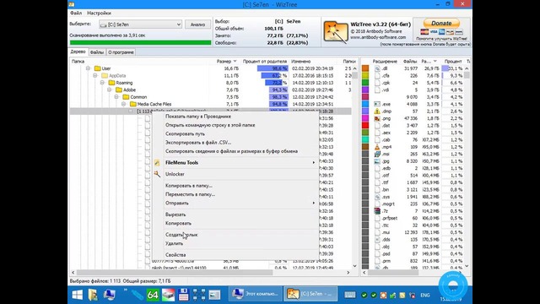540x304 pixels.
Task: Click the red .dat color swatch
Action: [x=365, y=126]
